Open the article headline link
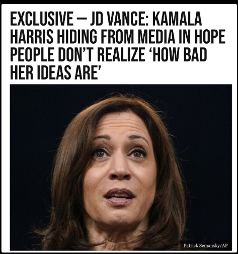238x254 pixels. click(117, 46)
